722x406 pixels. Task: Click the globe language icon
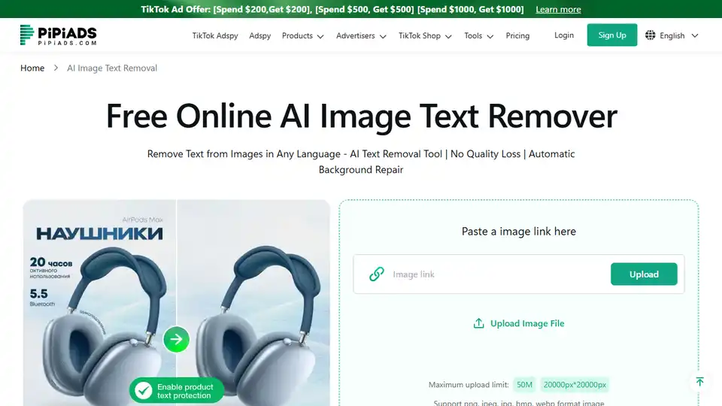[x=650, y=35]
